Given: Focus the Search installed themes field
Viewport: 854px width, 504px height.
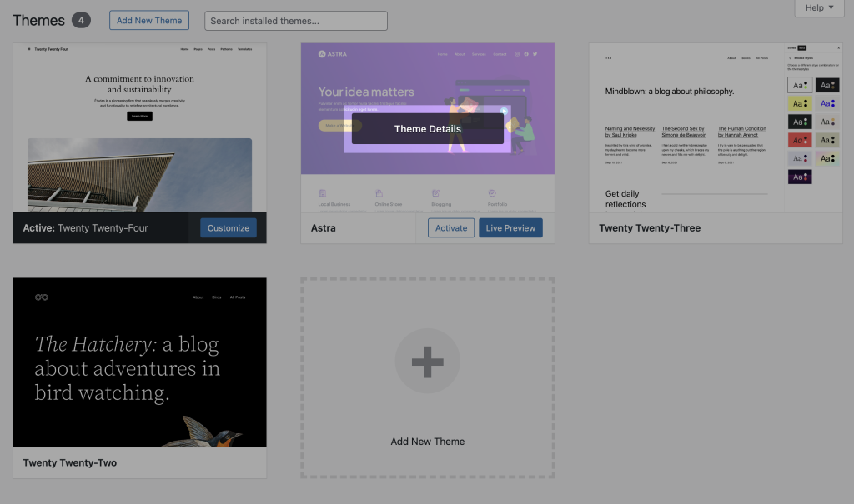Looking at the screenshot, I should pos(296,21).
